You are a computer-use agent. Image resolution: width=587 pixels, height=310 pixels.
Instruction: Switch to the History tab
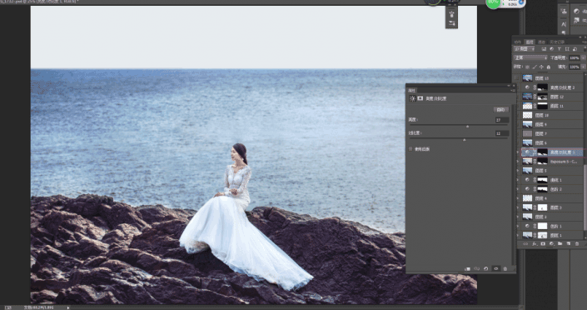click(556, 42)
